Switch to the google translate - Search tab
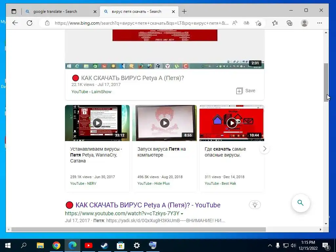The image size is (336, 252). click(61, 11)
